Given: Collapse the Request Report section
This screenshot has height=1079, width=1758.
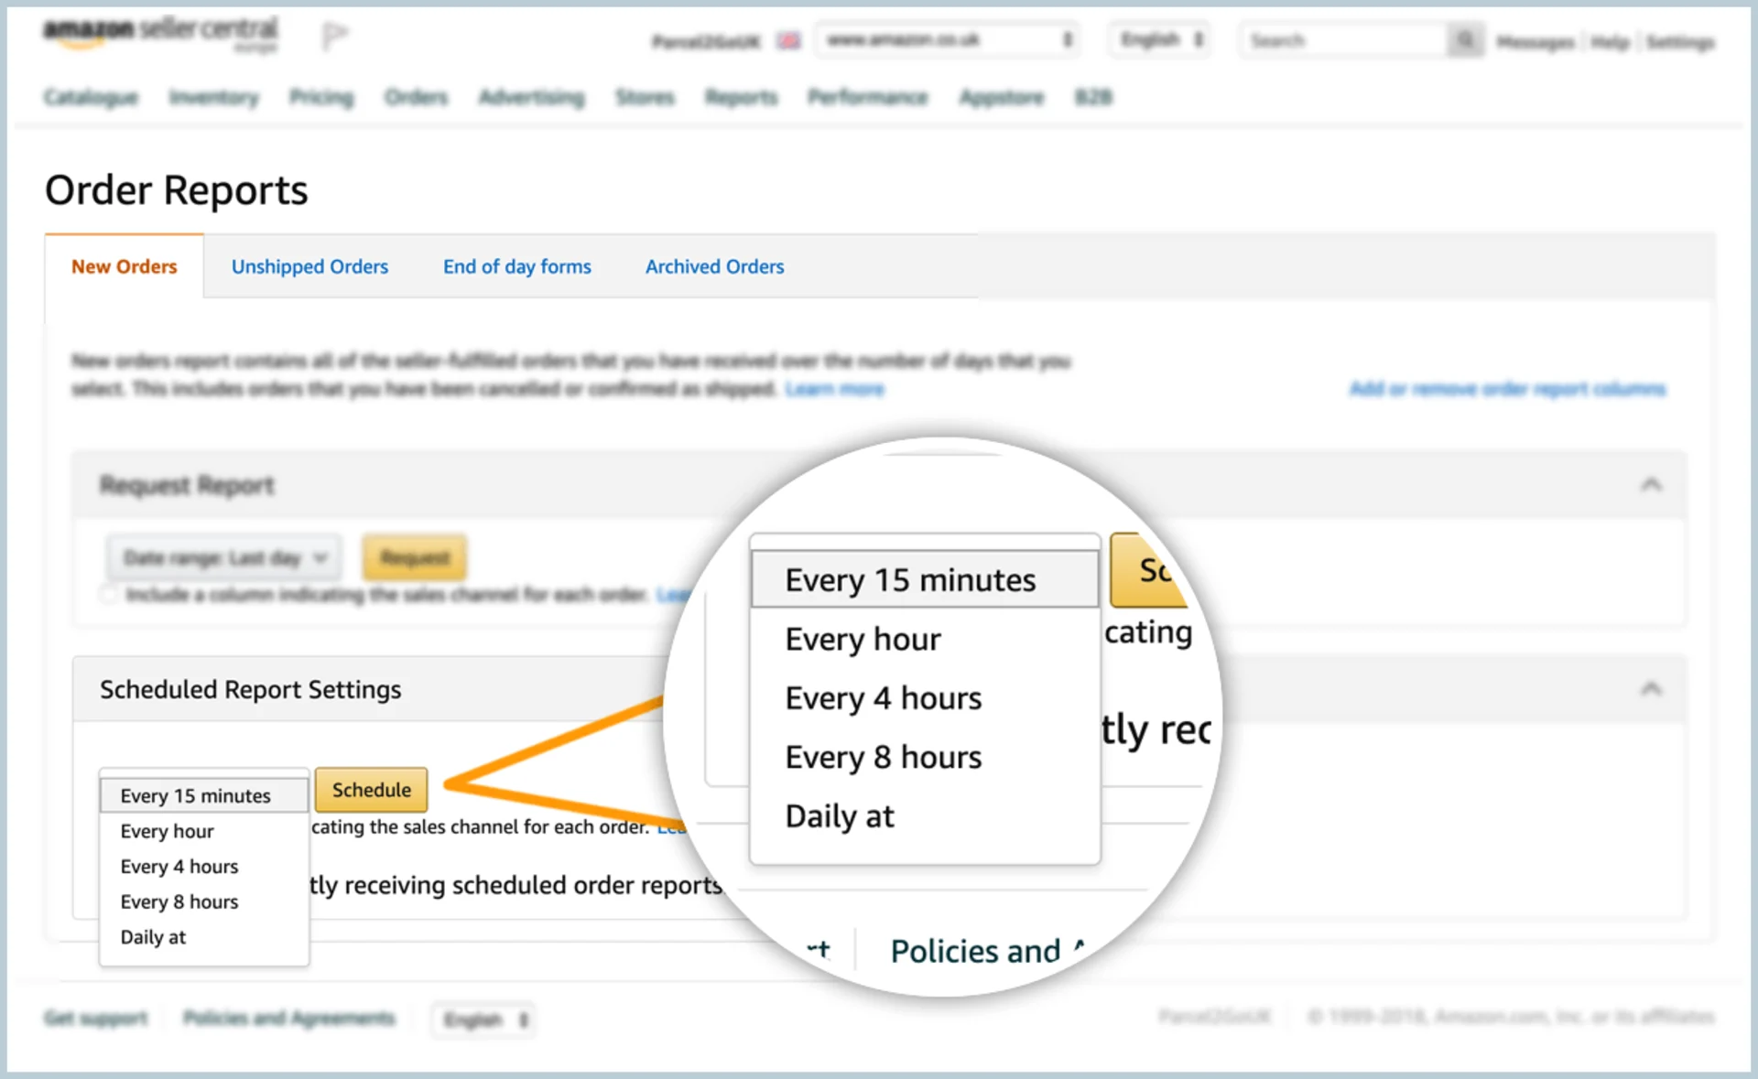Looking at the screenshot, I should pos(1653,484).
